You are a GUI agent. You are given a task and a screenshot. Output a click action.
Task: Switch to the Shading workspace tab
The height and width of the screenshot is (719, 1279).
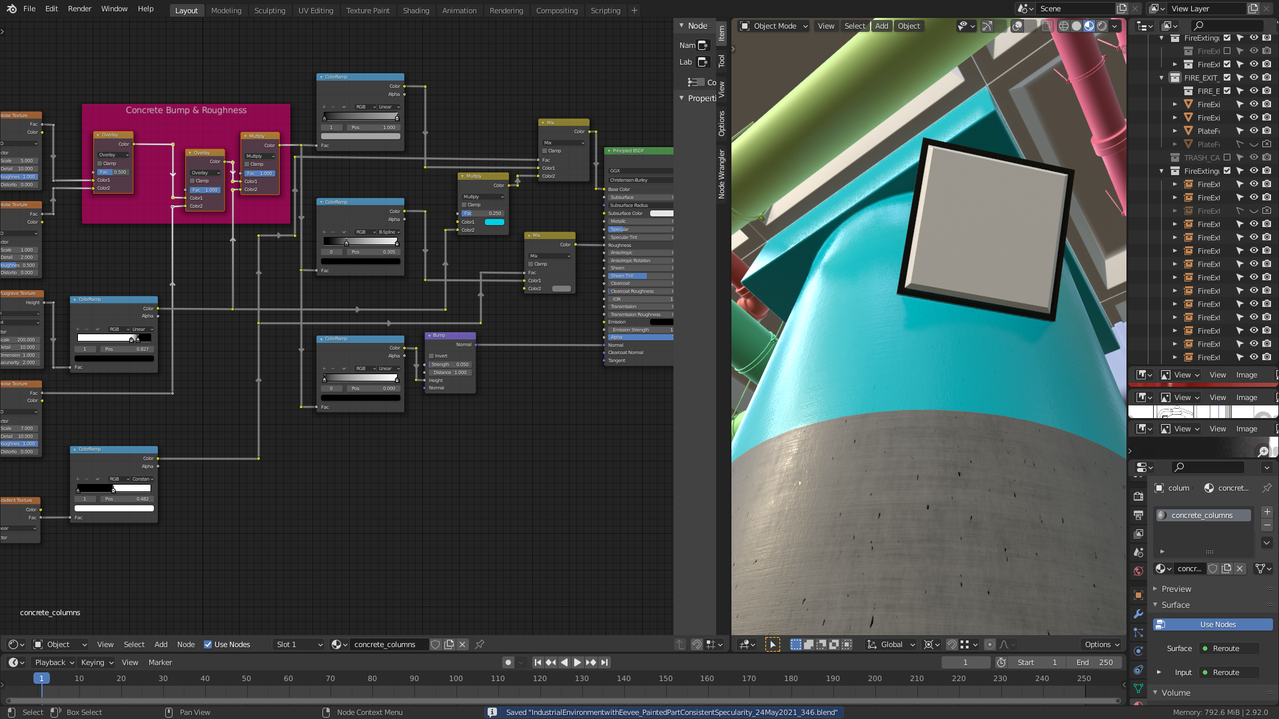(x=416, y=11)
